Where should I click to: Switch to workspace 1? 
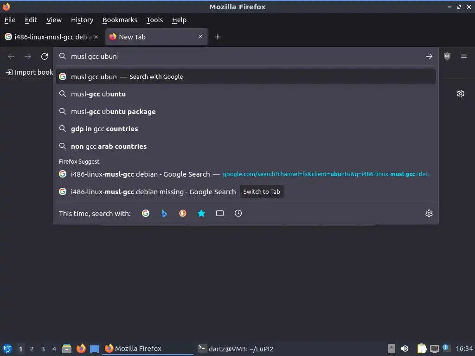click(20, 349)
